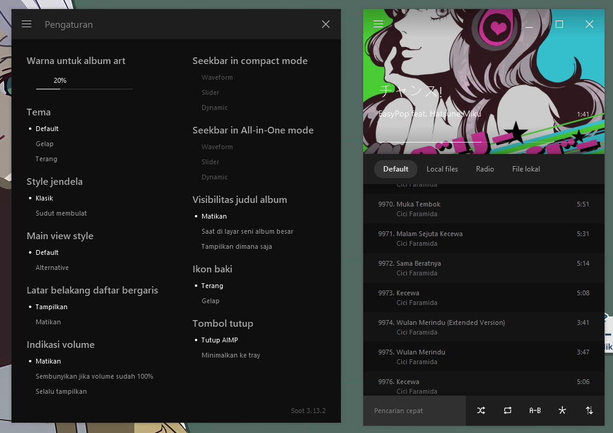Viewport: 613px width, 433px height.
Task: Close the Pengaturan settings panel
Action: point(326,24)
